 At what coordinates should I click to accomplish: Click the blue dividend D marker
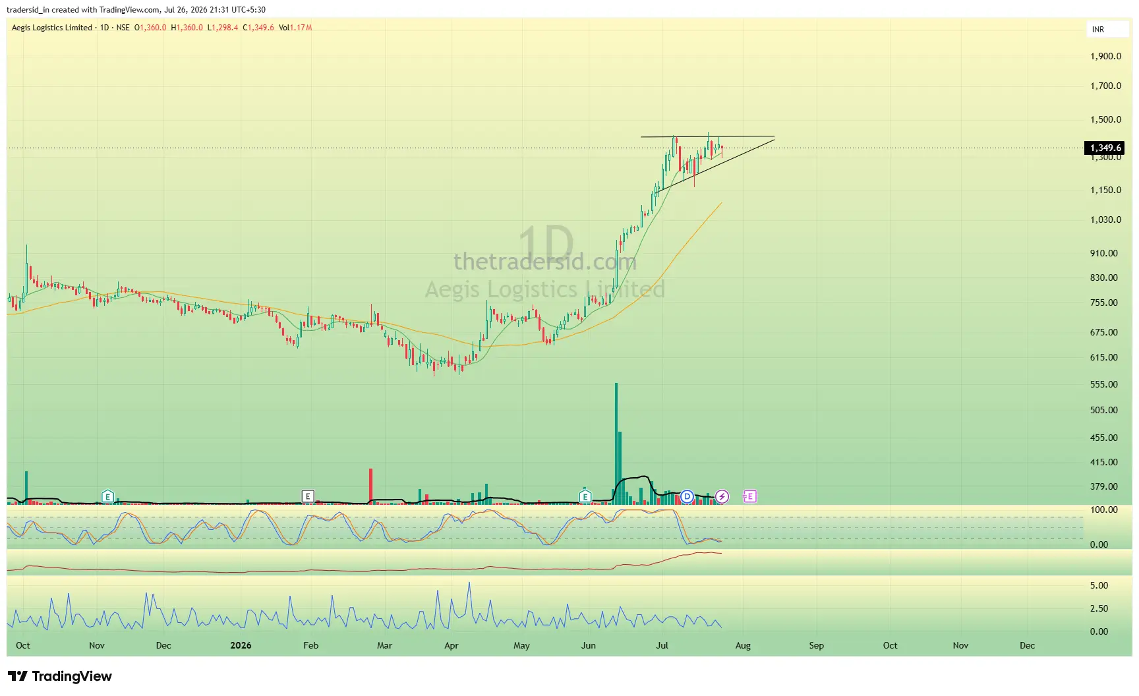click(687, 496)
